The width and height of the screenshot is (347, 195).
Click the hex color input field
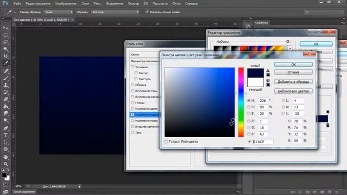click(x=262, y=141)
